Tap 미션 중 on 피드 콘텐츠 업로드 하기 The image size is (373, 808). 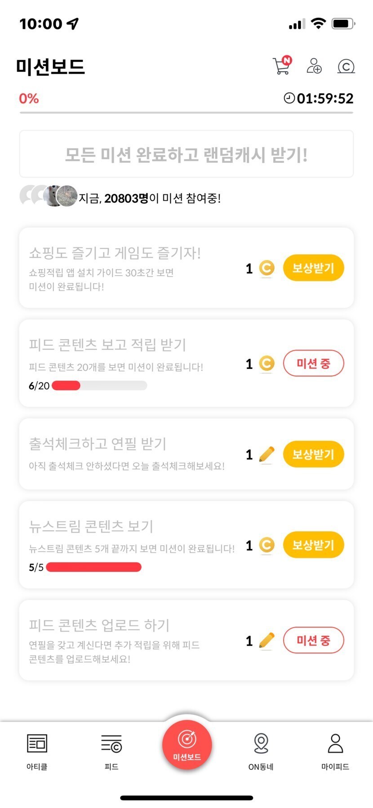tap(313, 640)
